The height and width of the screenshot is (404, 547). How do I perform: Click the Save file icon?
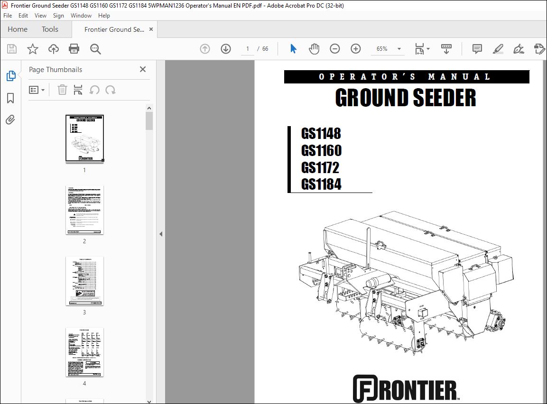coord(12,49)
